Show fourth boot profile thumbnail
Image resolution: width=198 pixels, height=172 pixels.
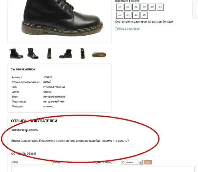[66, 54]
